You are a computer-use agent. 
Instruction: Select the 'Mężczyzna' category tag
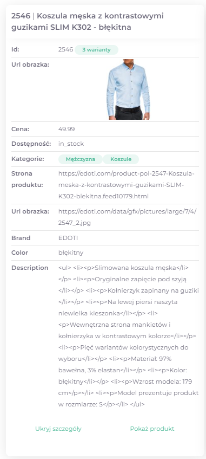(x=81, y=159)
